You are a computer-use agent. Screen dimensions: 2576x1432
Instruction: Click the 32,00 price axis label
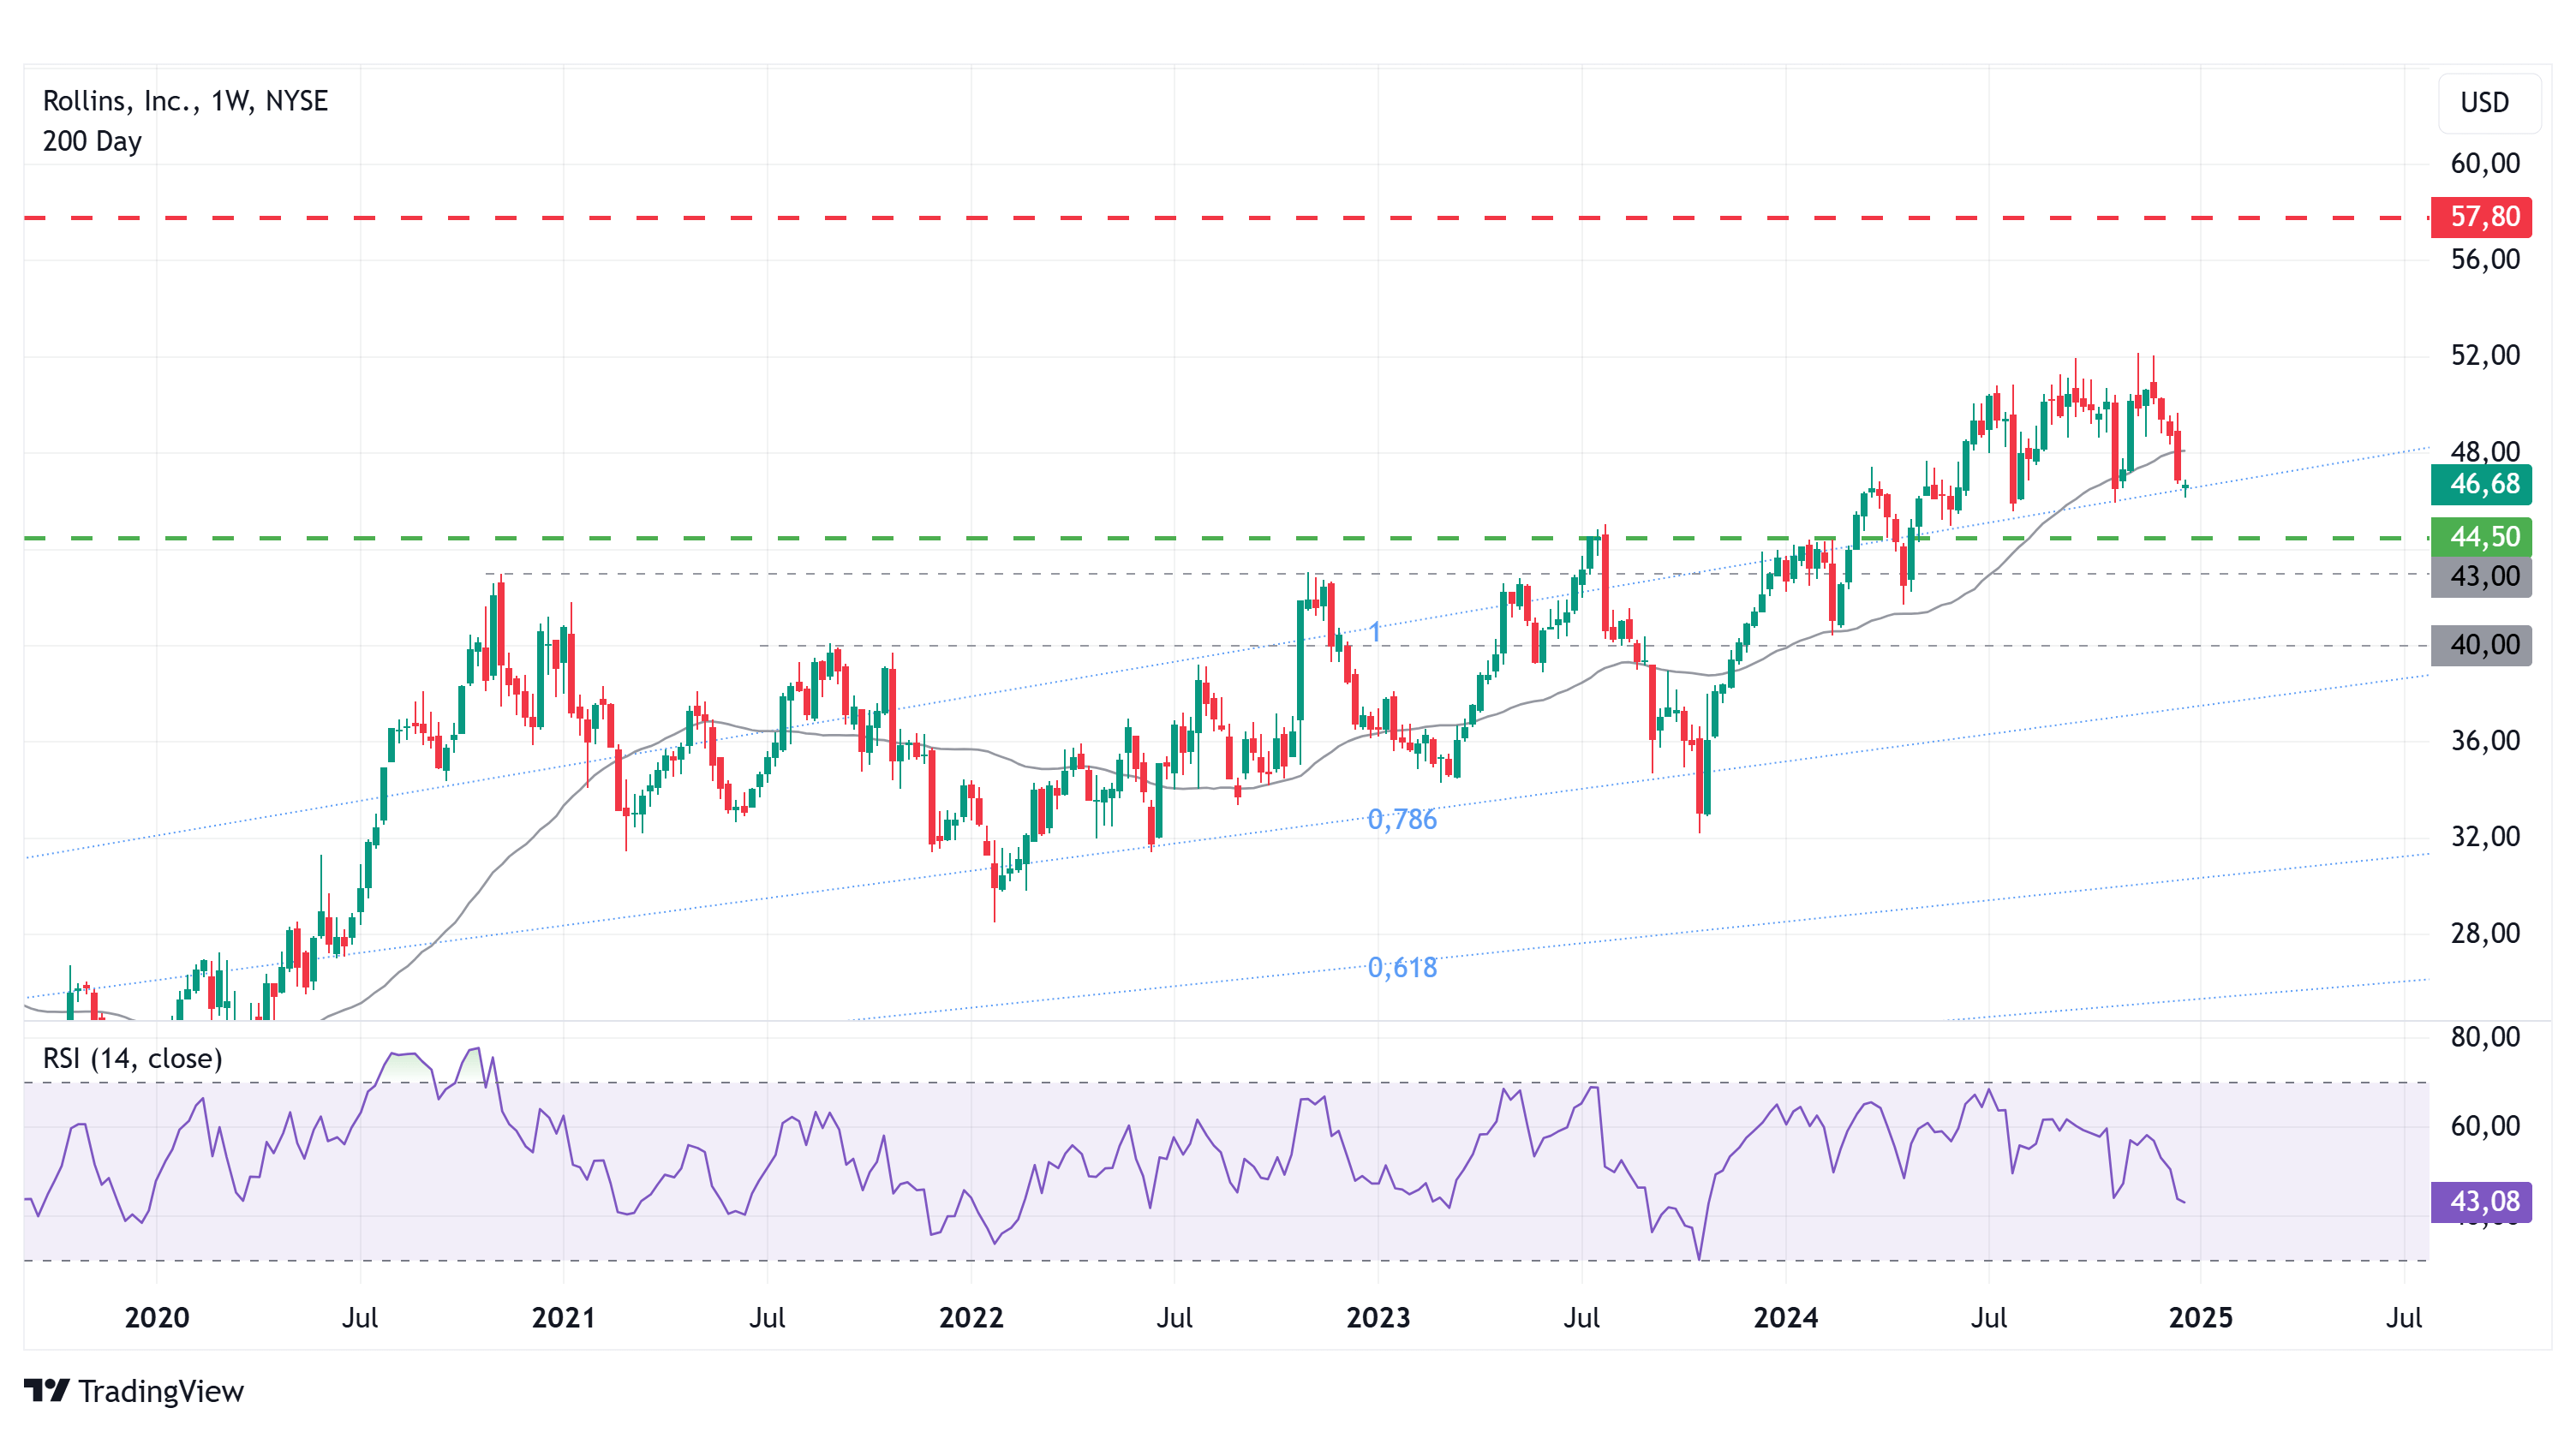coord(2485,837)
